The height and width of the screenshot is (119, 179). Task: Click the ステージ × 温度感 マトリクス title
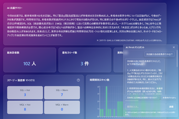point(21,80)
